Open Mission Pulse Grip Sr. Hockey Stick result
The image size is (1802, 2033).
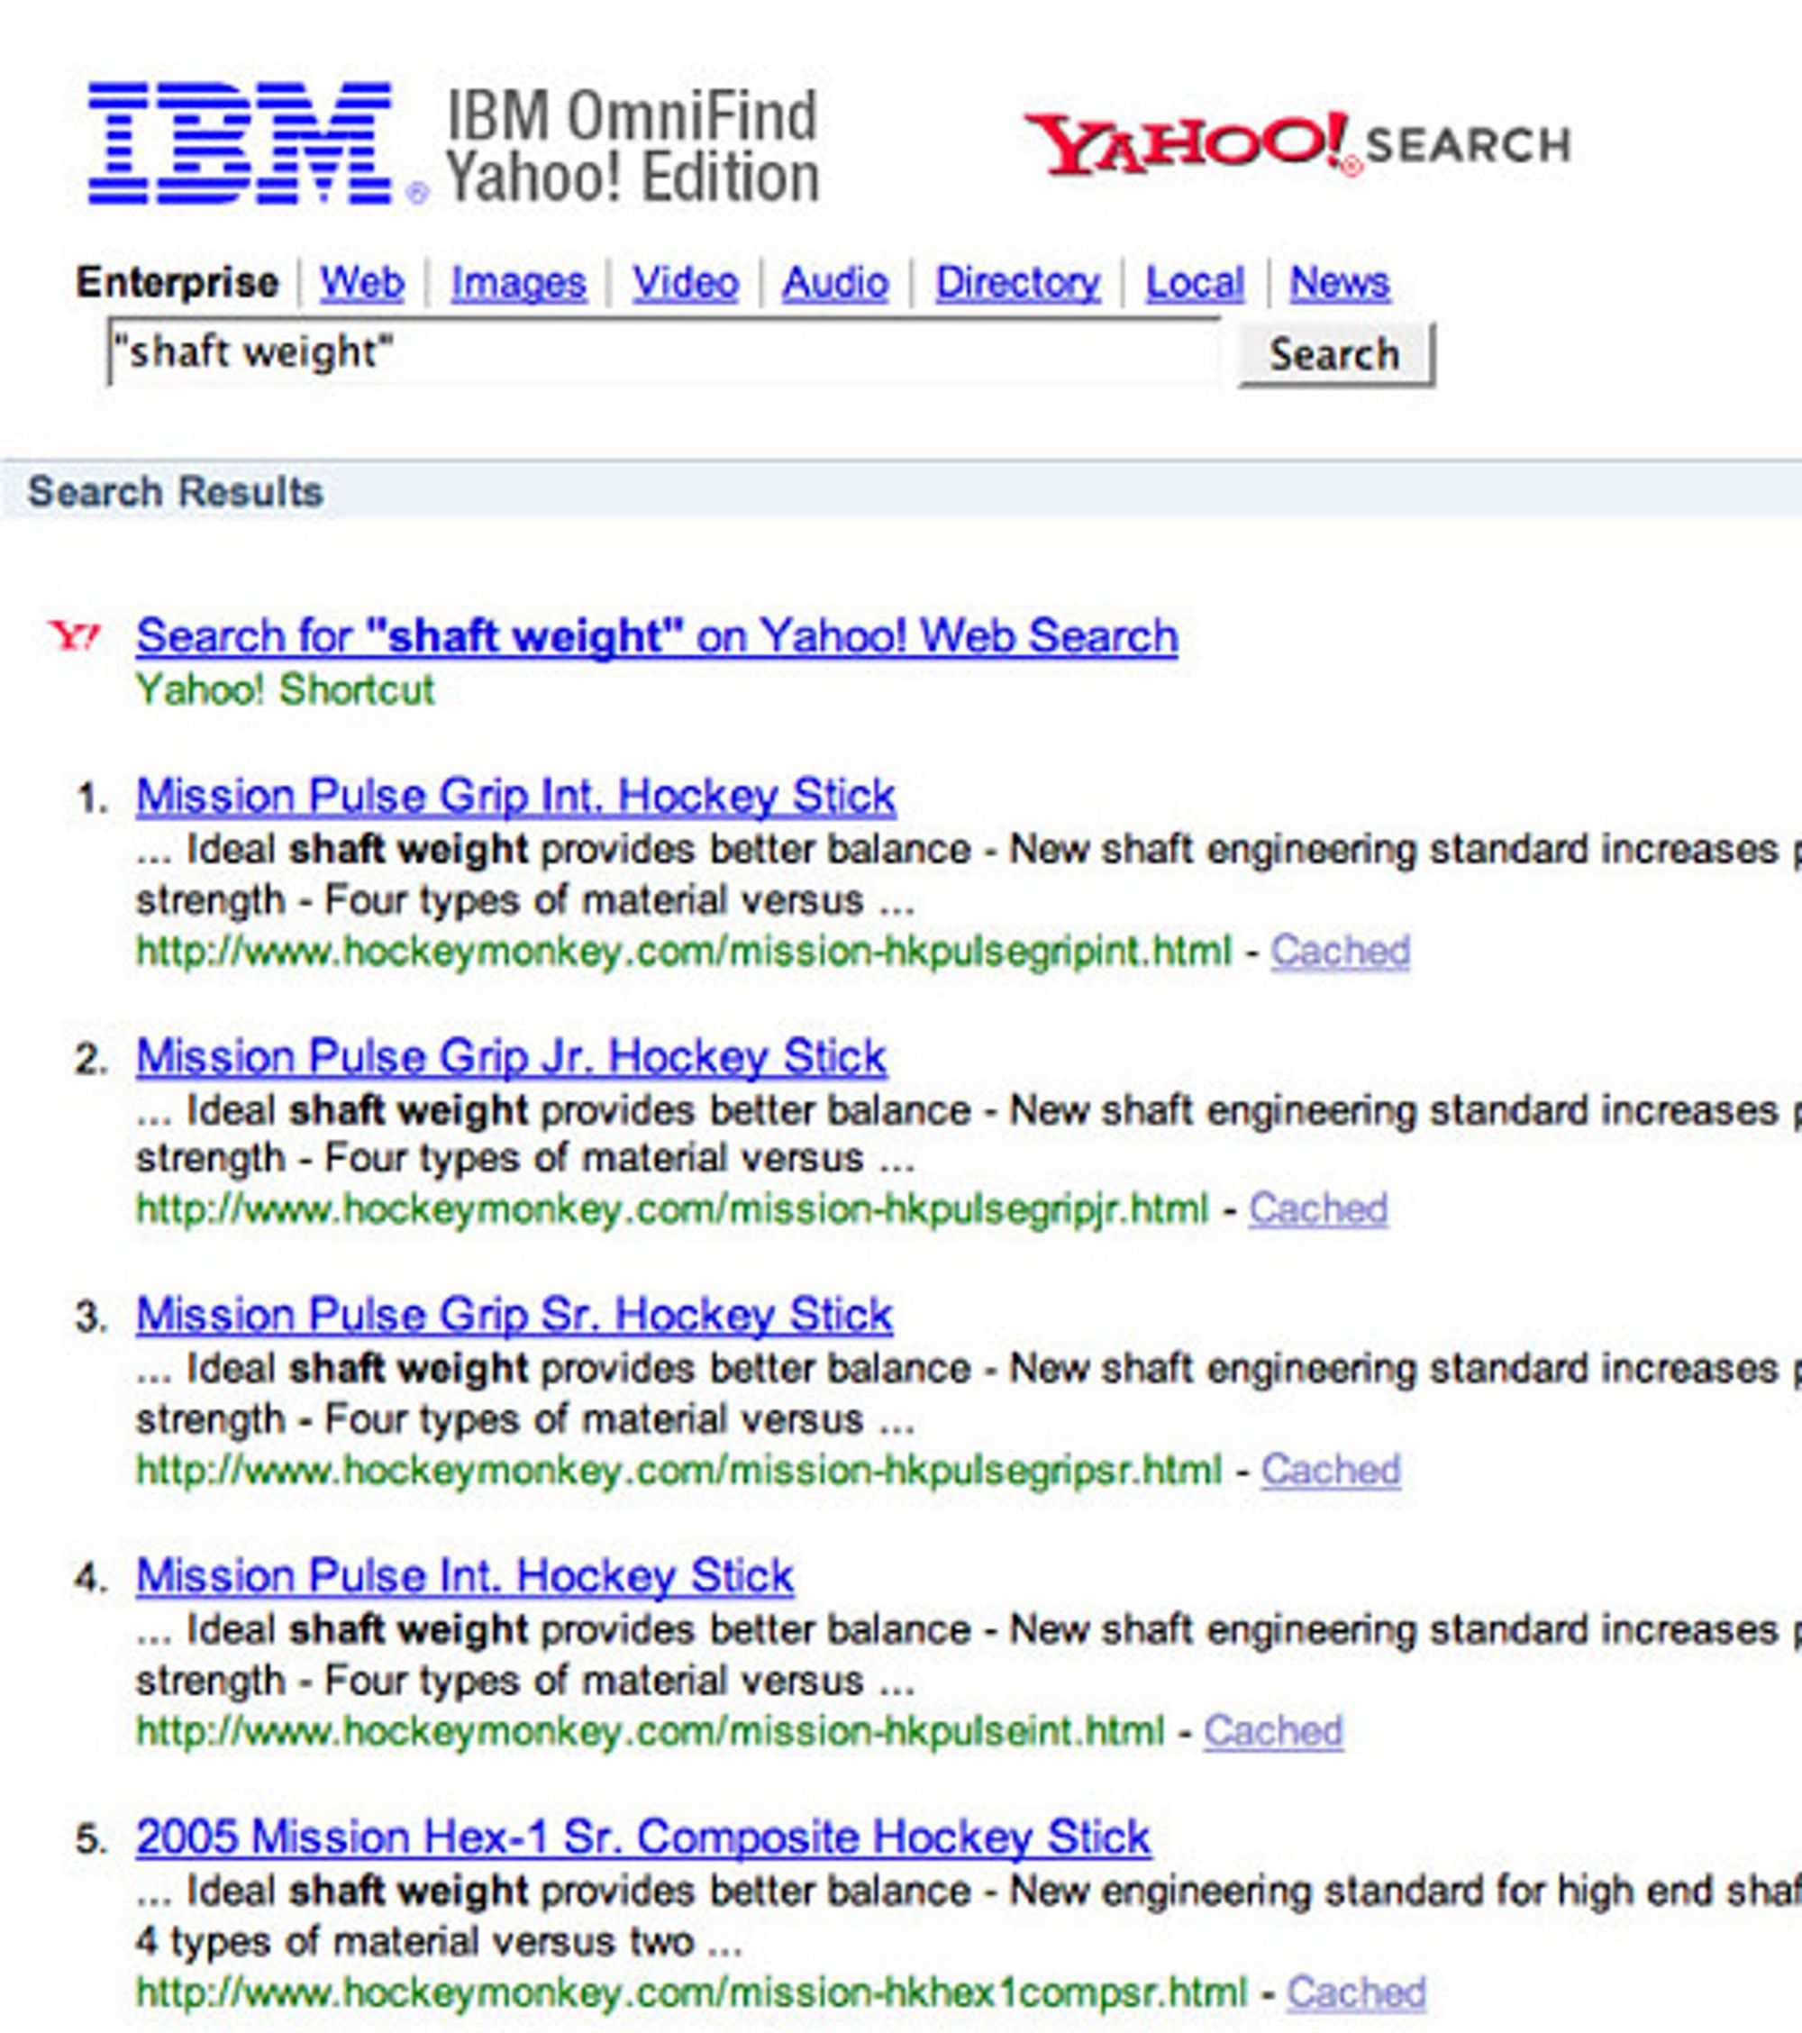(x=514, y=1315)
